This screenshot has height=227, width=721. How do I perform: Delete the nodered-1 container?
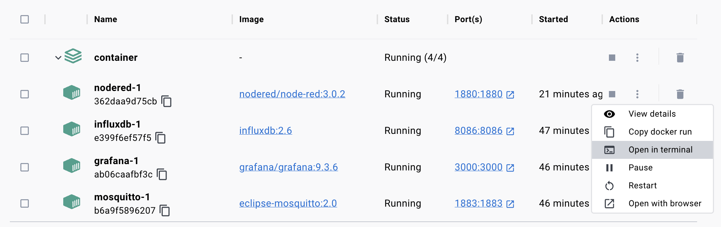(x=680, y=94)
